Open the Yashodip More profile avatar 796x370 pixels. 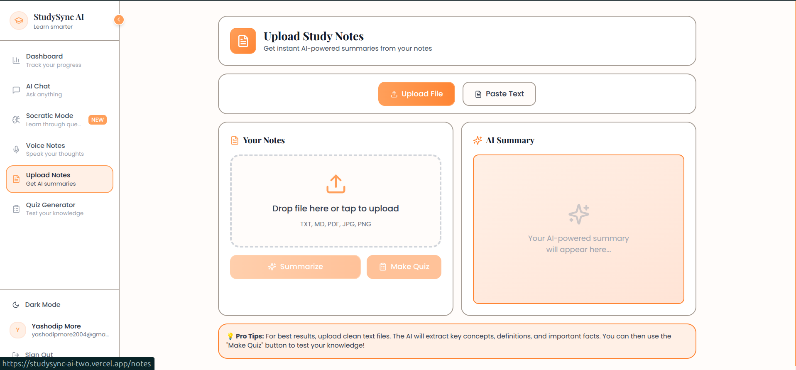17,330
